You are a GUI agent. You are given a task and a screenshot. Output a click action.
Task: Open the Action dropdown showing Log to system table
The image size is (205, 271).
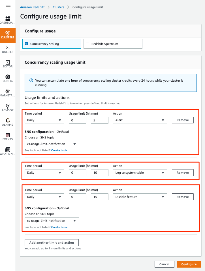tap(140, 172)
